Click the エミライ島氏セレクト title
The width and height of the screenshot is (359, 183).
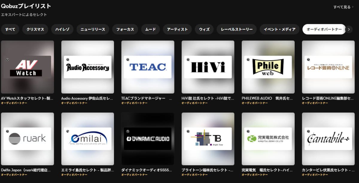pyautogui.click(x=87, y=170)
